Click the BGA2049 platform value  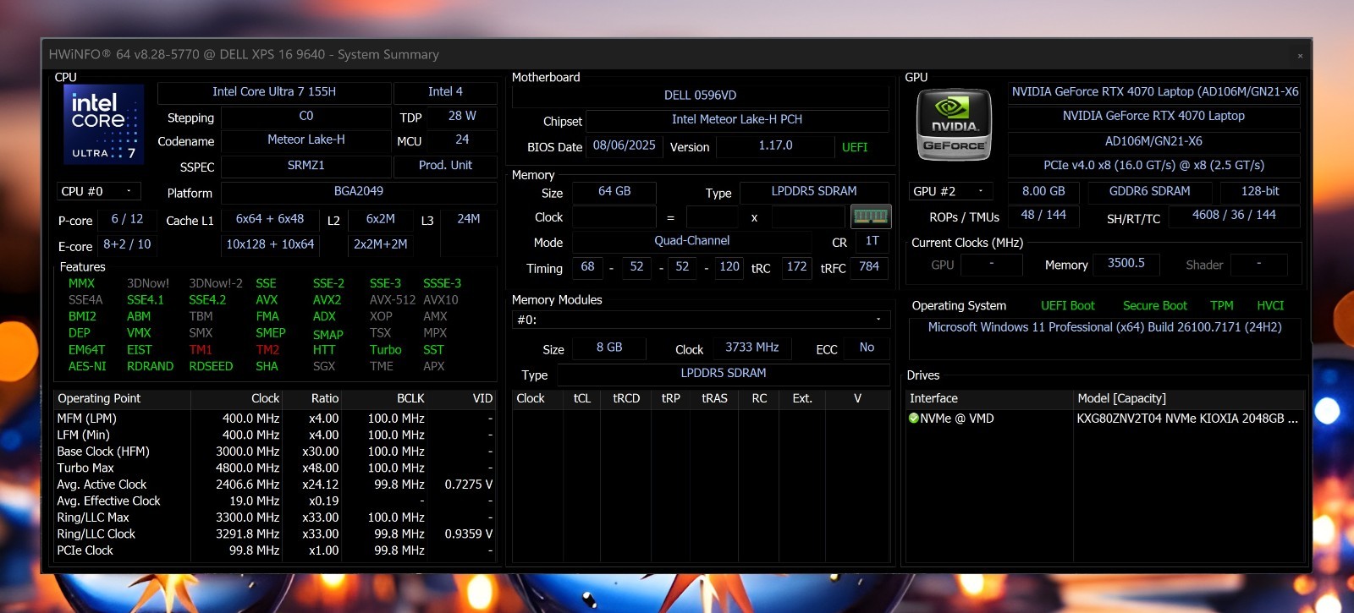pos(359,191)
